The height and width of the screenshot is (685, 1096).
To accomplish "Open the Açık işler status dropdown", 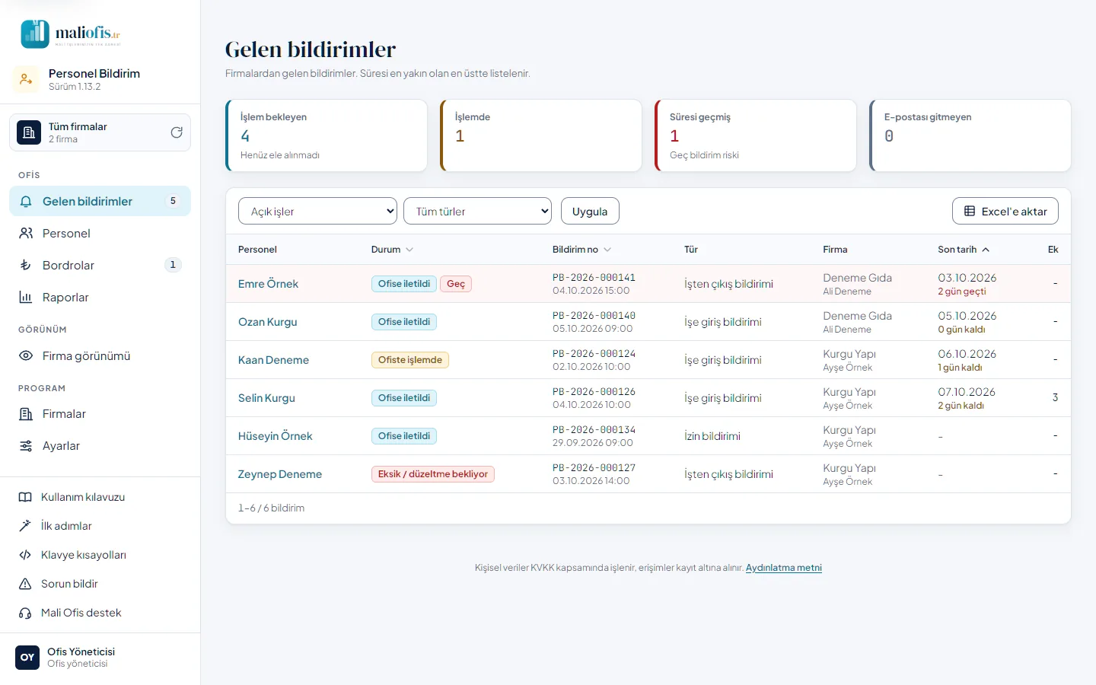I will [317, 211].
